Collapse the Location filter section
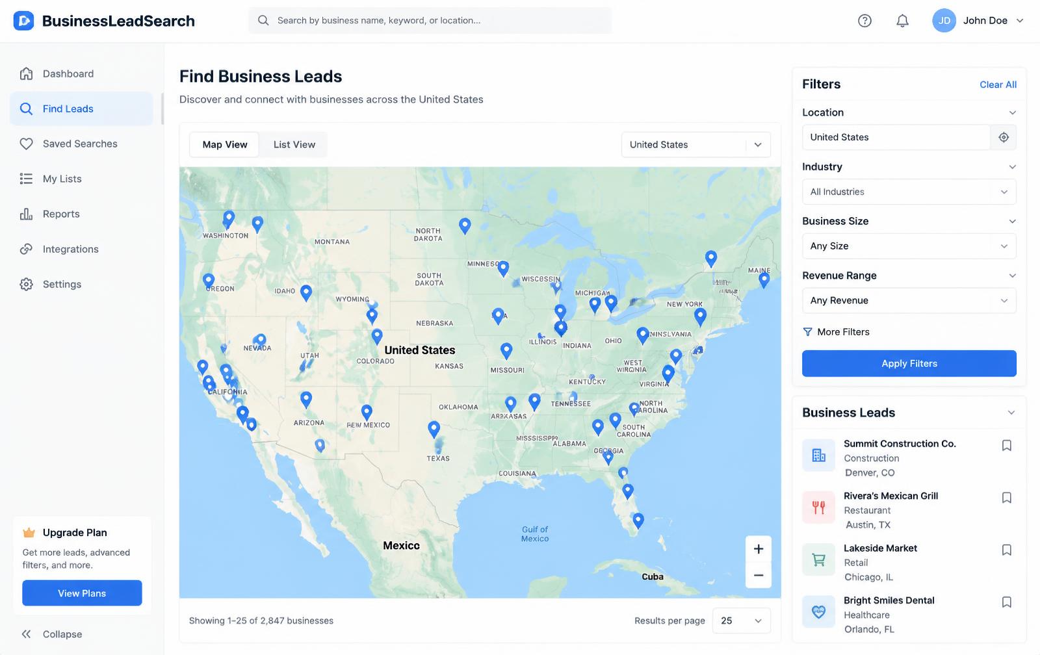Viewport: 1040px width, 655px height. [x=1012, y=112]
